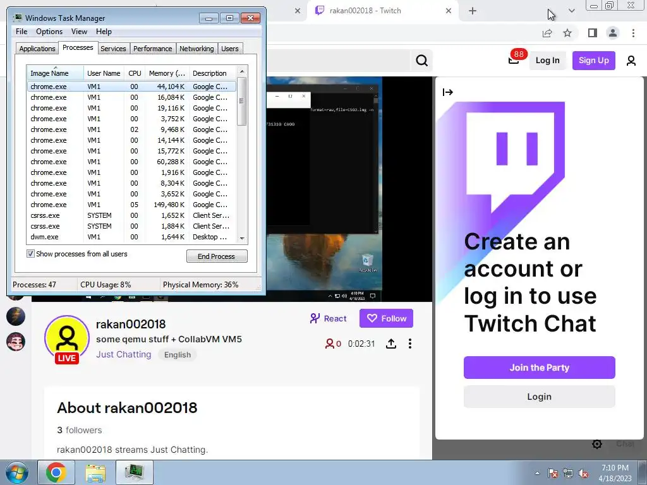Click the rakan002018 channel name heading
This screenshot has width=647, height=485.
(x=131, y=324)
